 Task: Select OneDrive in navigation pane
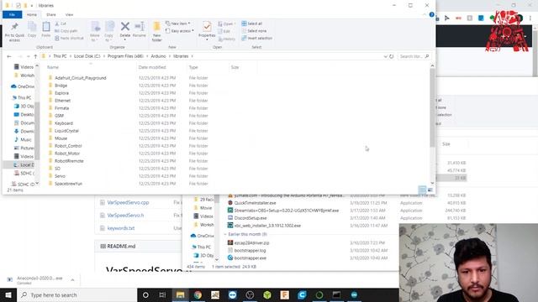24,86
